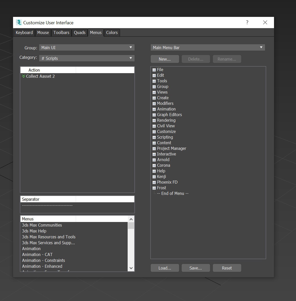Click the Rename... button
The width and height of the screenshot is (296, 301).
(x=227, y=59)
